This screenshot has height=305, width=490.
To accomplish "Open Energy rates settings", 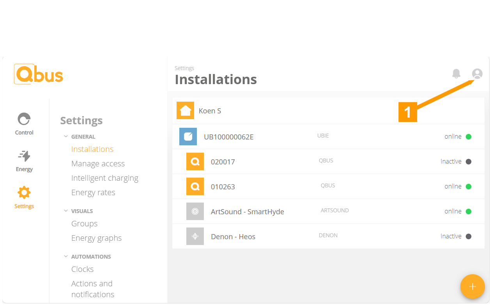I will tap(93, 192).
